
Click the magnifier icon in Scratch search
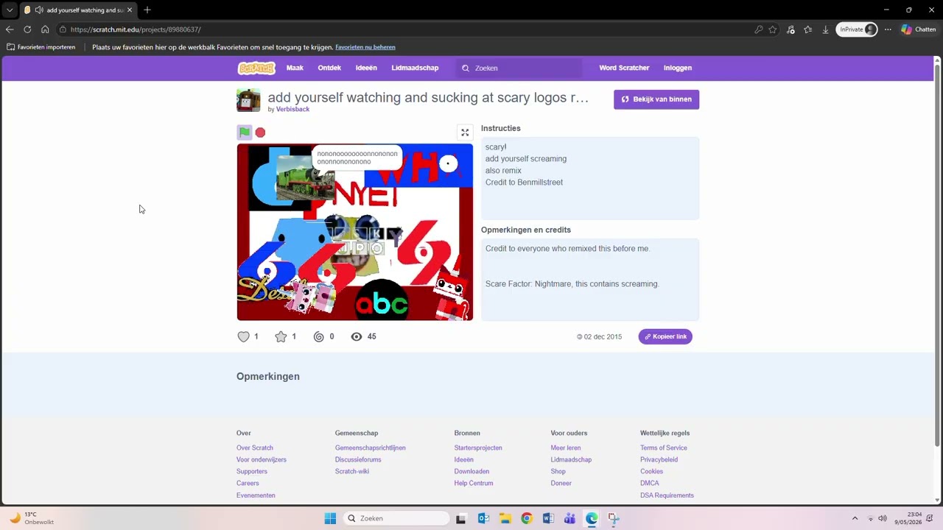coord(466,68)
